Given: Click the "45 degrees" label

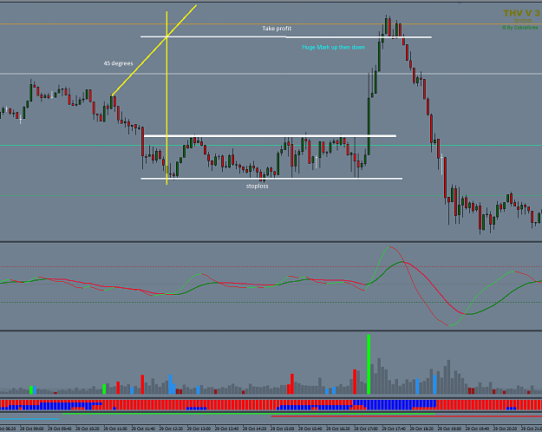Looking at the screenshot, I should [x=118, y=63].
